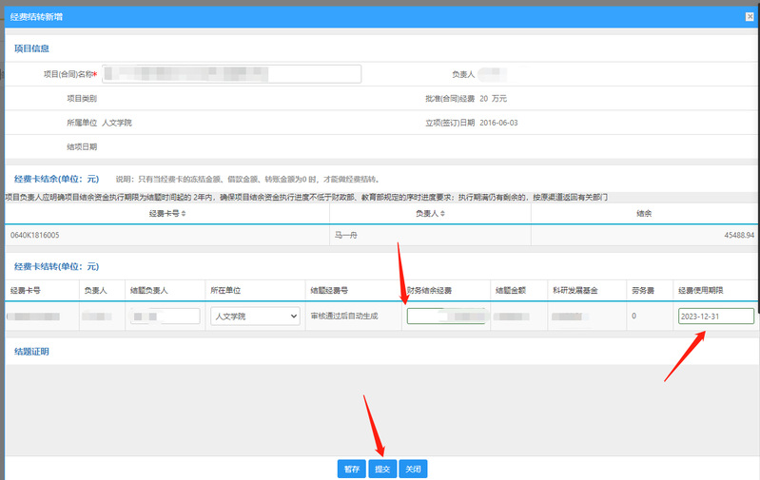Click the 劳务费 value 0 cell
This screenshot has width=760, height=480.
633,316
